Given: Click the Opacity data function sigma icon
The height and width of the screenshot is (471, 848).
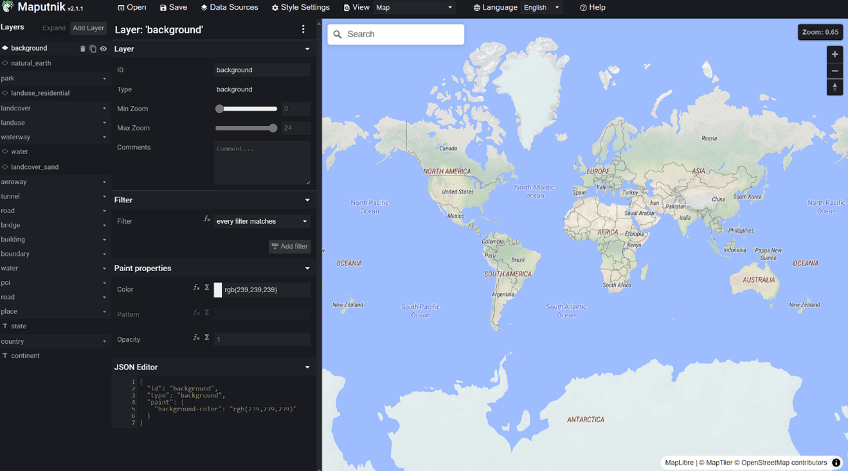Looking at the screenshot, I should [x=207, y=337].
